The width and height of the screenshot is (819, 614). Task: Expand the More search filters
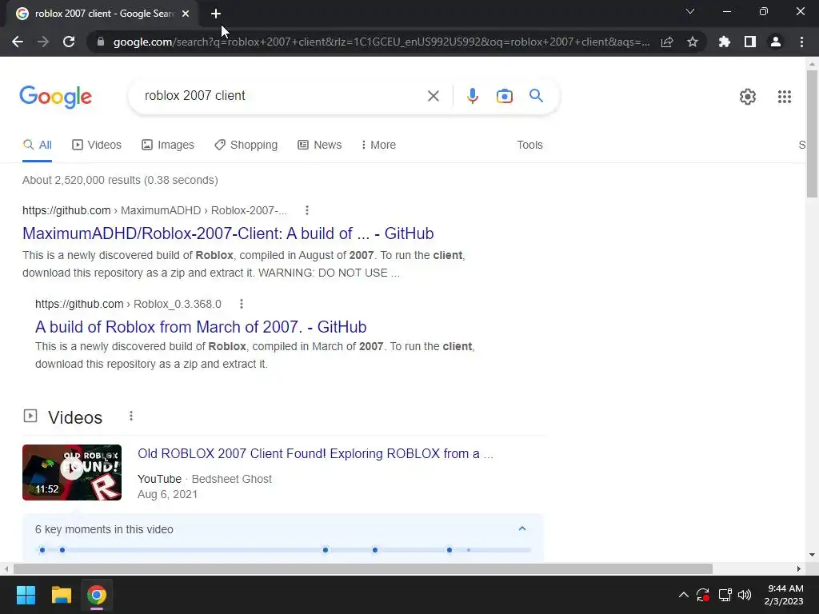pos(378,145)
